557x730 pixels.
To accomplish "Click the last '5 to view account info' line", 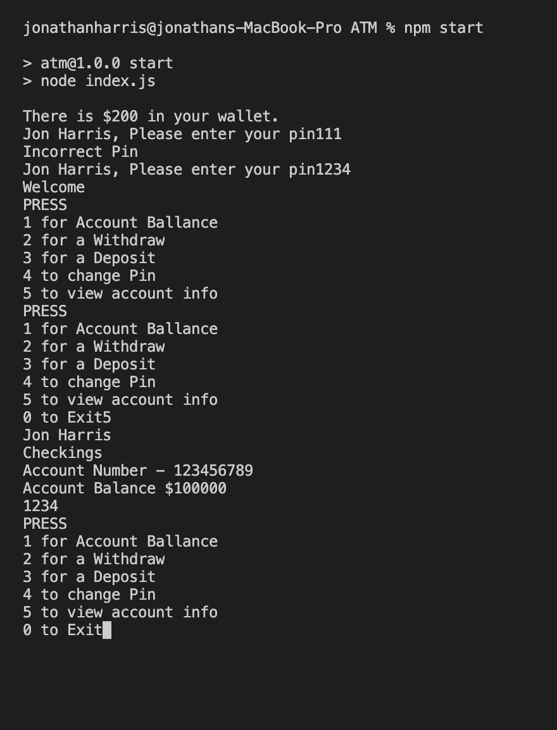I will 120,612.
